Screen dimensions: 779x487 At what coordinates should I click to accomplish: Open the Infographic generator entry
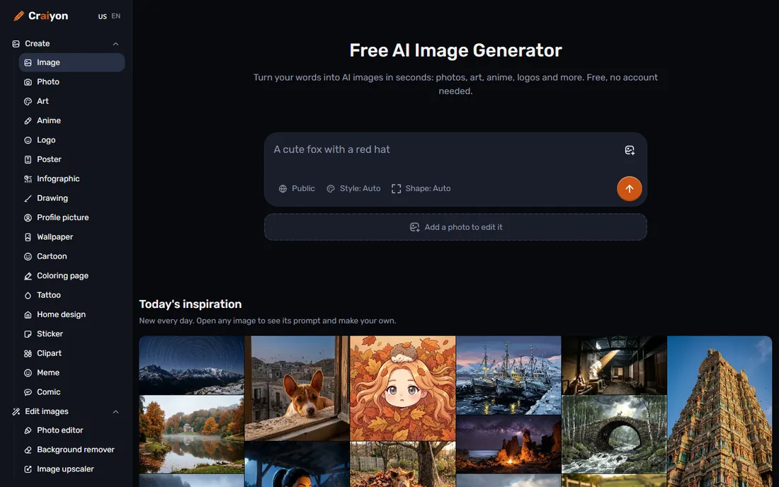click(x=72, y=178)
